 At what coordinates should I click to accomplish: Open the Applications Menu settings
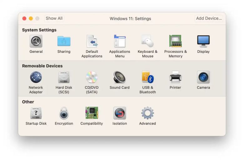[x=119, y=41]
